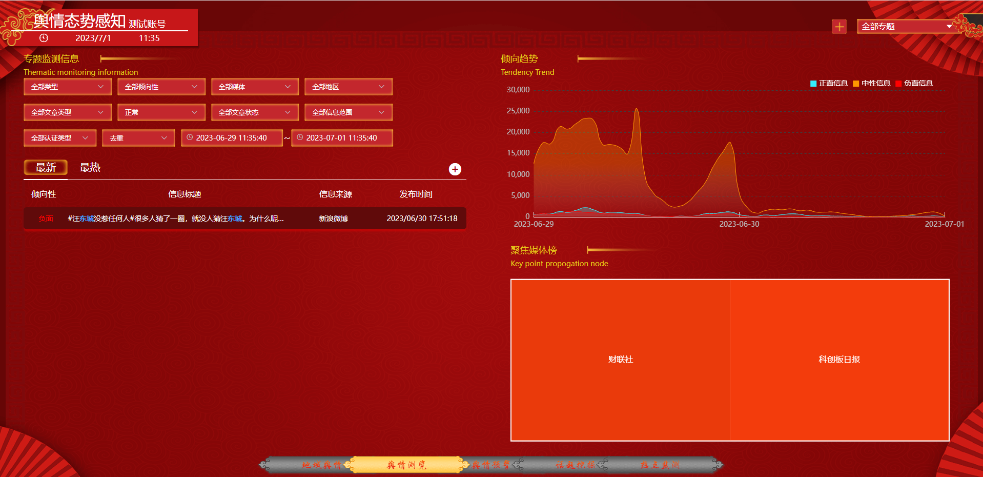Click the 2023-06-30 axis label on trend chart

click(739, 224)
